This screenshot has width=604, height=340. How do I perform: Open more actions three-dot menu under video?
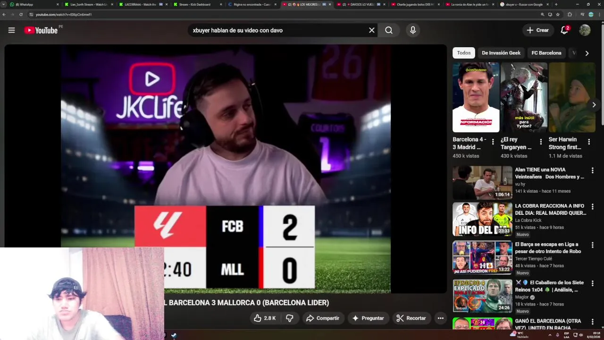pyautogui.click(x=440, y=318)
